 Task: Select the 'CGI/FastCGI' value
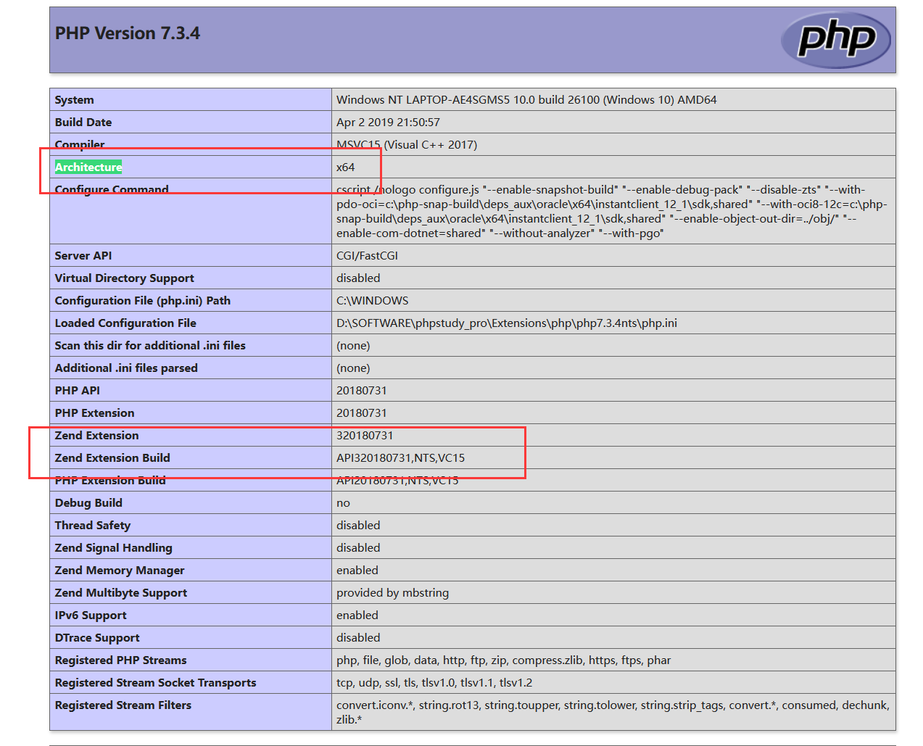367,256
